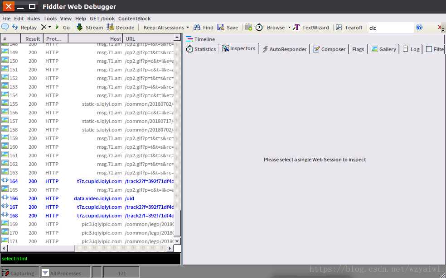Open the Tools menu
The width and height of the screenshot is (446, 278).
pos(50,19)
